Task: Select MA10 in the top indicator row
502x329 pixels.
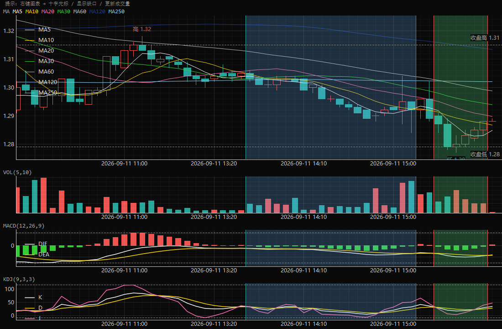Action: [x=31, y=11]
